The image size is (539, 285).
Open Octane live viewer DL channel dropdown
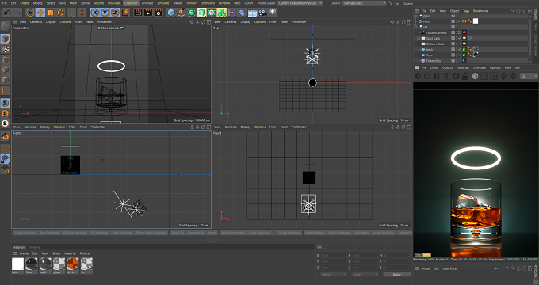pos(529,76)
